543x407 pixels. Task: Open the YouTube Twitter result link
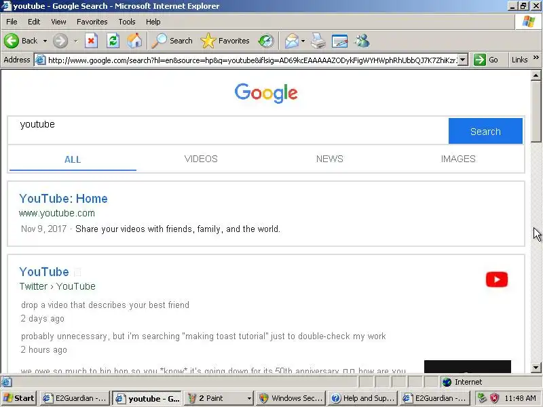(x=44, y=272)
